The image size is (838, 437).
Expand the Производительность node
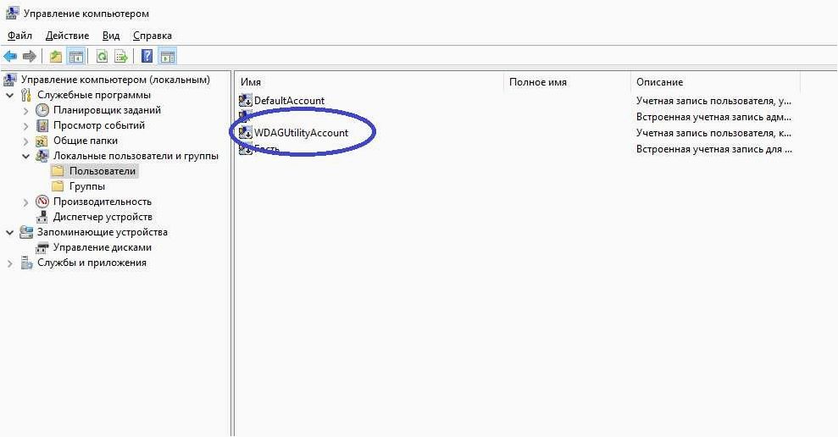pyautogui.click(x=25, y=202)
